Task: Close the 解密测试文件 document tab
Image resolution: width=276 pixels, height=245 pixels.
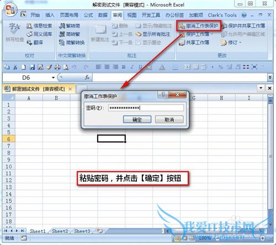Action: click(x=70, y=89)
